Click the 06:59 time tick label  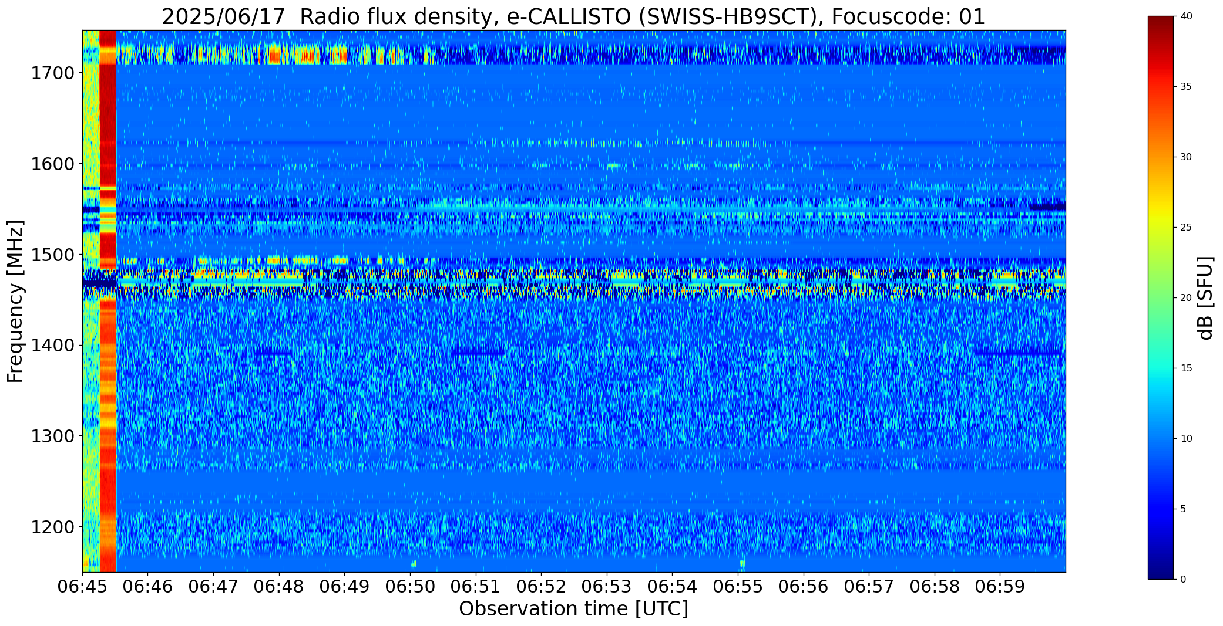[1000, 586]
